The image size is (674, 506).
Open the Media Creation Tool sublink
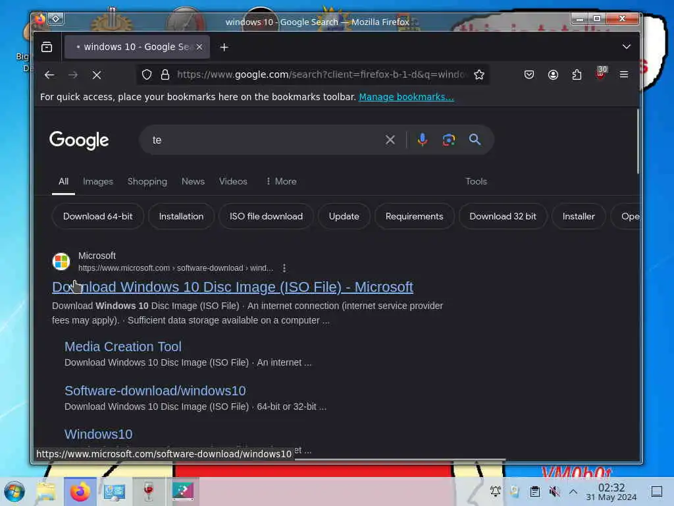pos(123,347)
